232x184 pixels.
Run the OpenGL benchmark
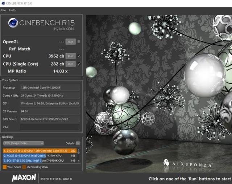tap(70, 42)
